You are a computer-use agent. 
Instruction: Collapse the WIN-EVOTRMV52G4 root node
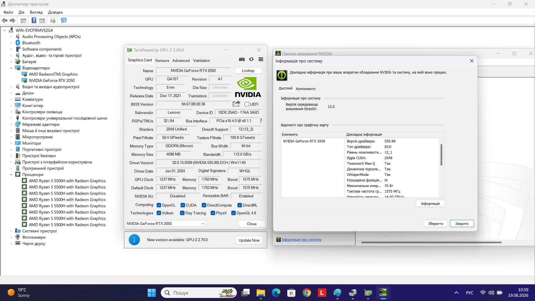[4, 30]
